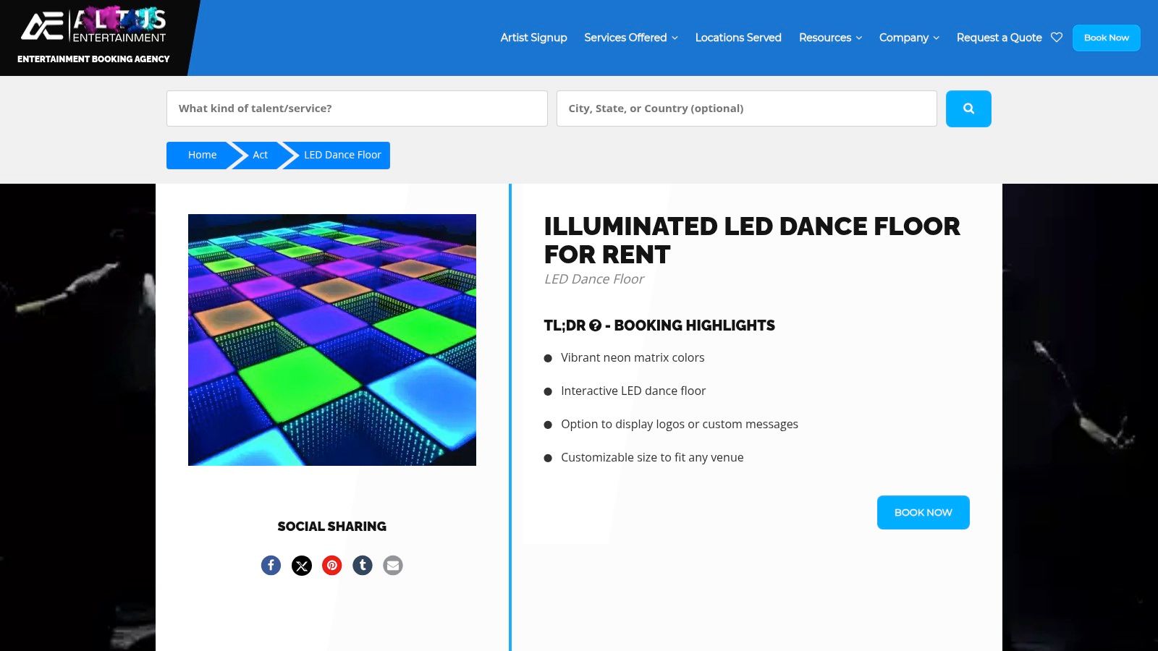The width and height of the screenshot is (1158, 651).
Task: Open Artist Signup page
Action: point(533,38)
